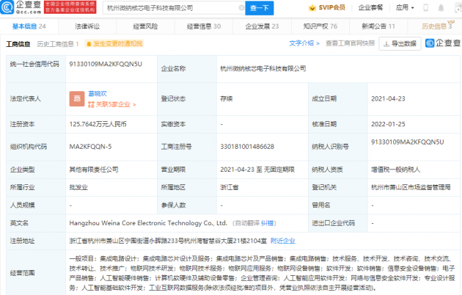462x295 pixels.
Task: Open notifications bell icon
Action: pyautogui.click(x=441, y=8)
